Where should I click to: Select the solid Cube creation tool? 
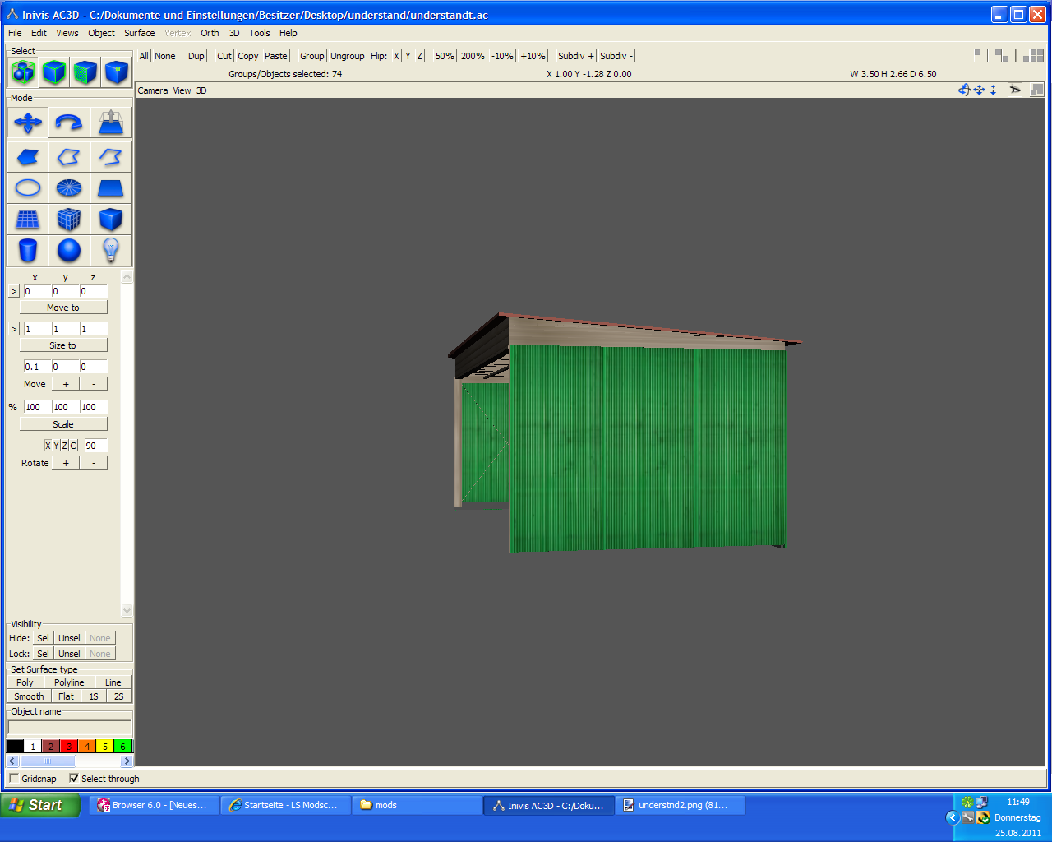[x=110, y=219]
